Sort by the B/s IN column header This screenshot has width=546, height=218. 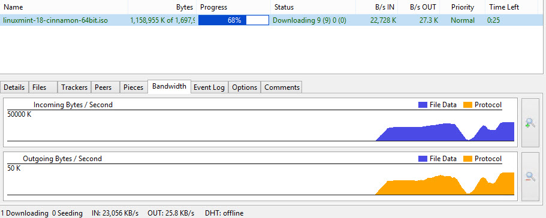coord(377,7)
